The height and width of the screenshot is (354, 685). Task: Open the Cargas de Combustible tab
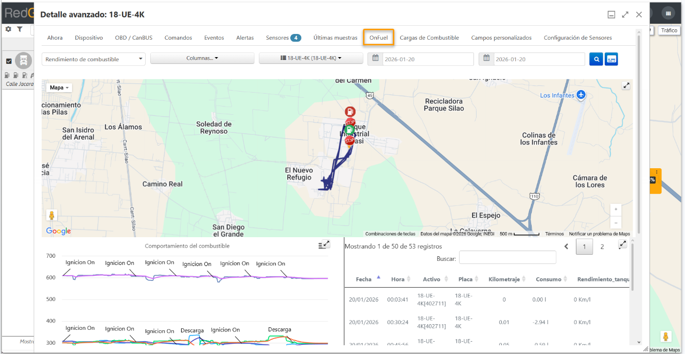coord(429,38)
